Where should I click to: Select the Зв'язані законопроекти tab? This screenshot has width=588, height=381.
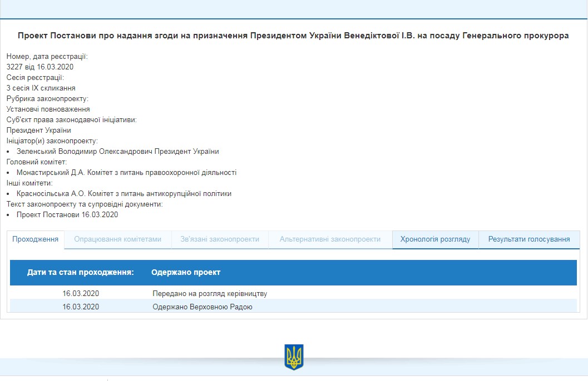pyautogui.click(x=220, y=239)
